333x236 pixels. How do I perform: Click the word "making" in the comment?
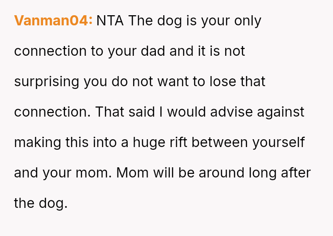37,142
